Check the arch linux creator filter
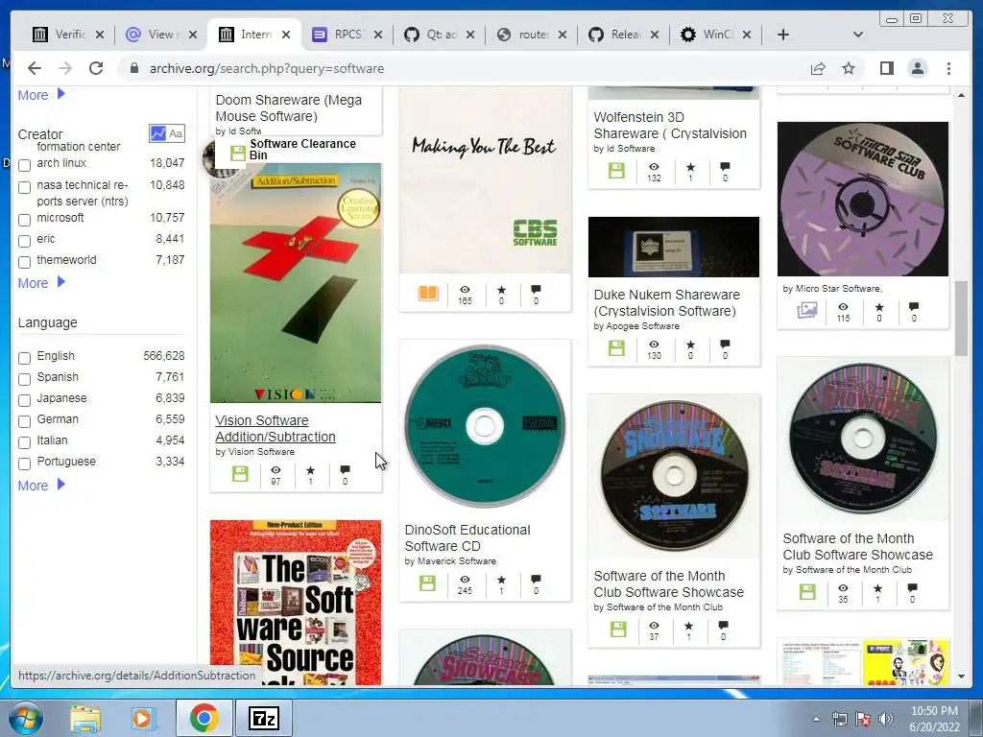 pyautogui.click(x=24, y=165)
